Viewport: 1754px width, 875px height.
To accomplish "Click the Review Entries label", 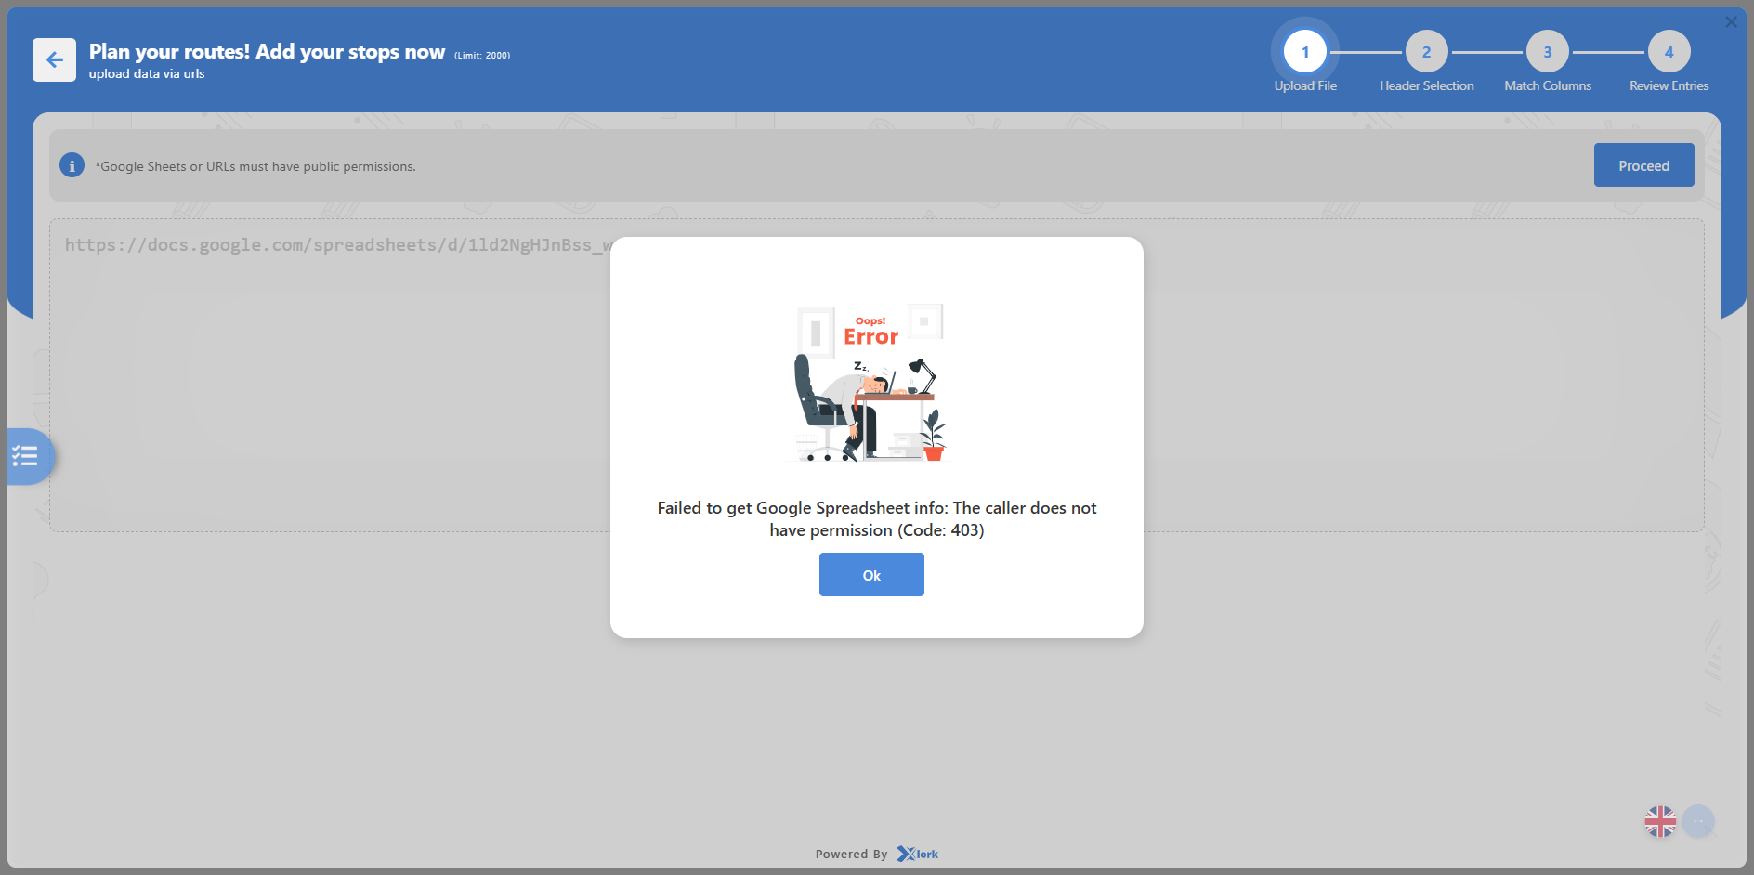I will 1669,85.
